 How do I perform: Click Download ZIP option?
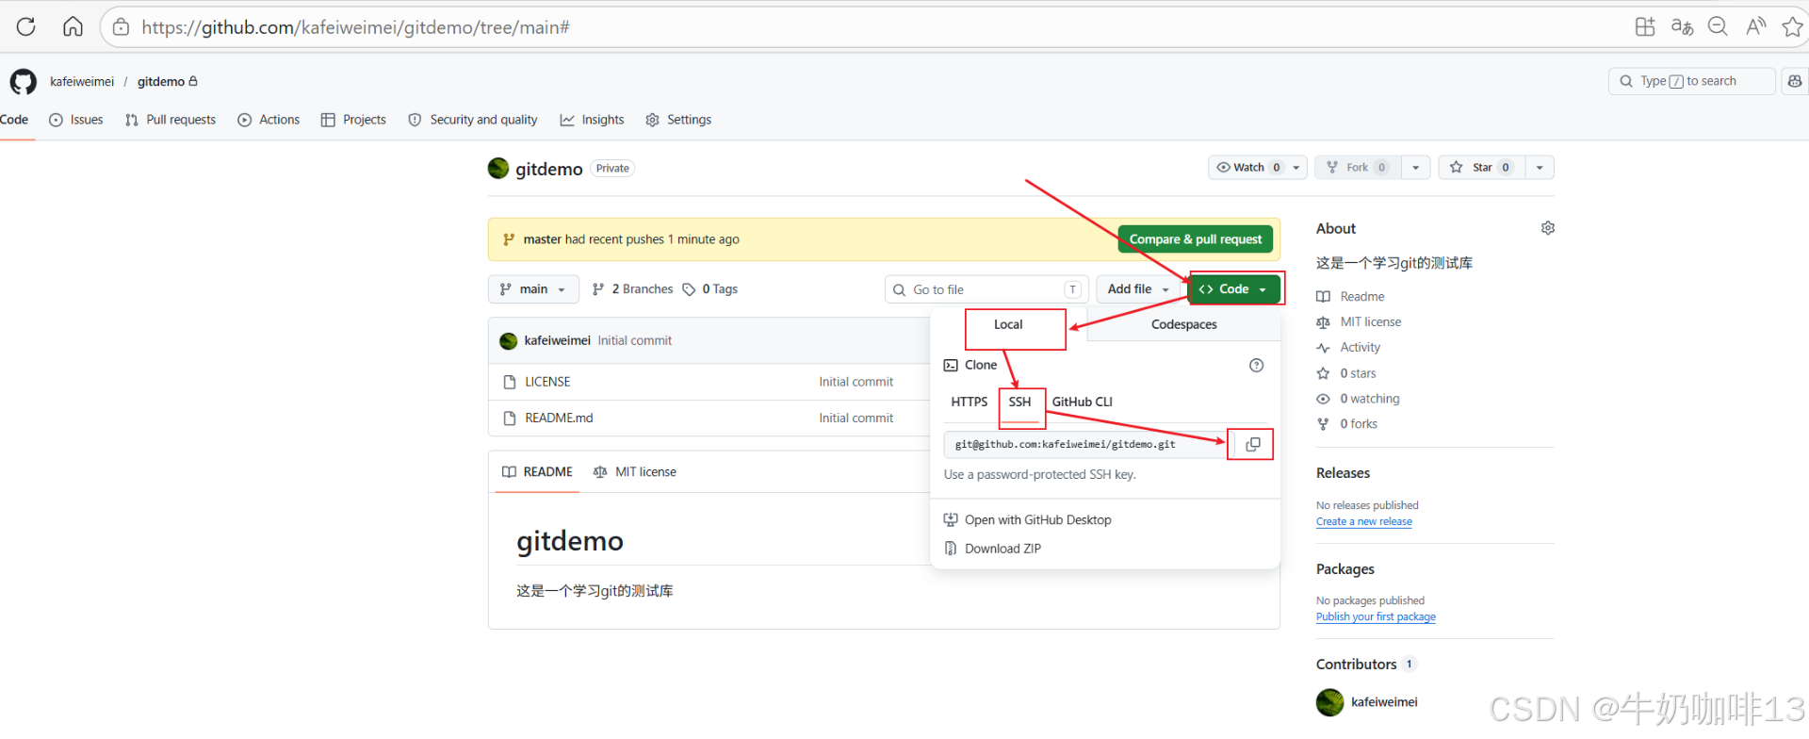pyautogui.click(x=992, y=549)
